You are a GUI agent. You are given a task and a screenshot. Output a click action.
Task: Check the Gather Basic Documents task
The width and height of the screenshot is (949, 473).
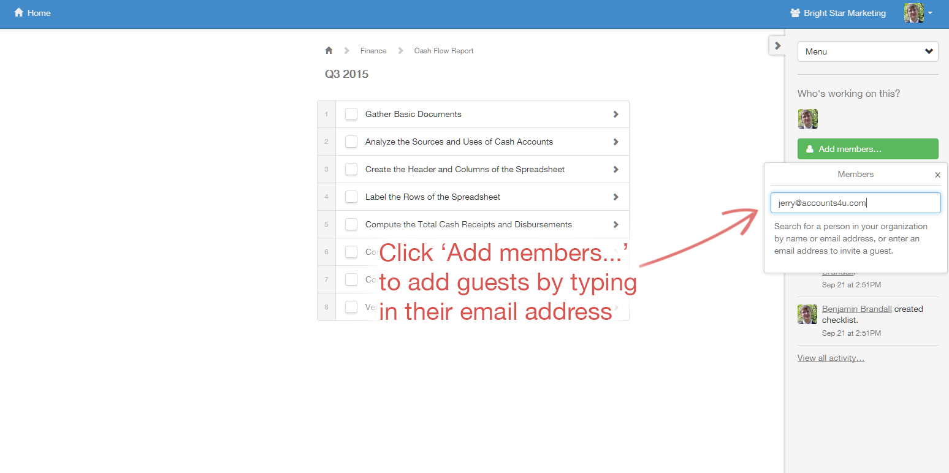[x=351, y=114]
